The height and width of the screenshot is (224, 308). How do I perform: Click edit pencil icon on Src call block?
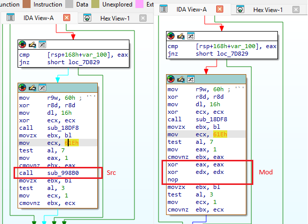click(33, 88)
